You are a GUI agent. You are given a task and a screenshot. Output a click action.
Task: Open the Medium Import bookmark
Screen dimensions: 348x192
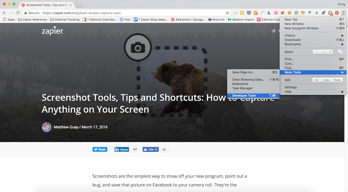coord(241,20)
